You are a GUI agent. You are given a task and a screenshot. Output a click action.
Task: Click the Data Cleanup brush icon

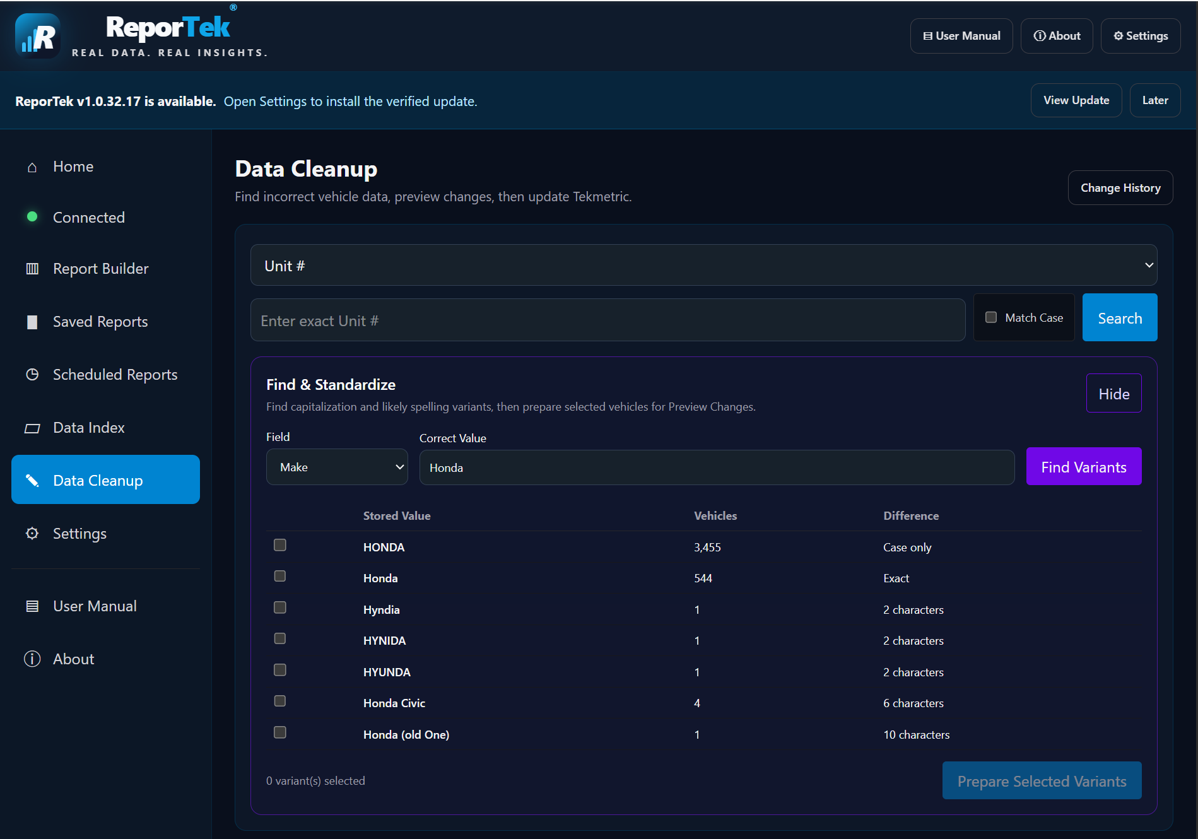32,481
